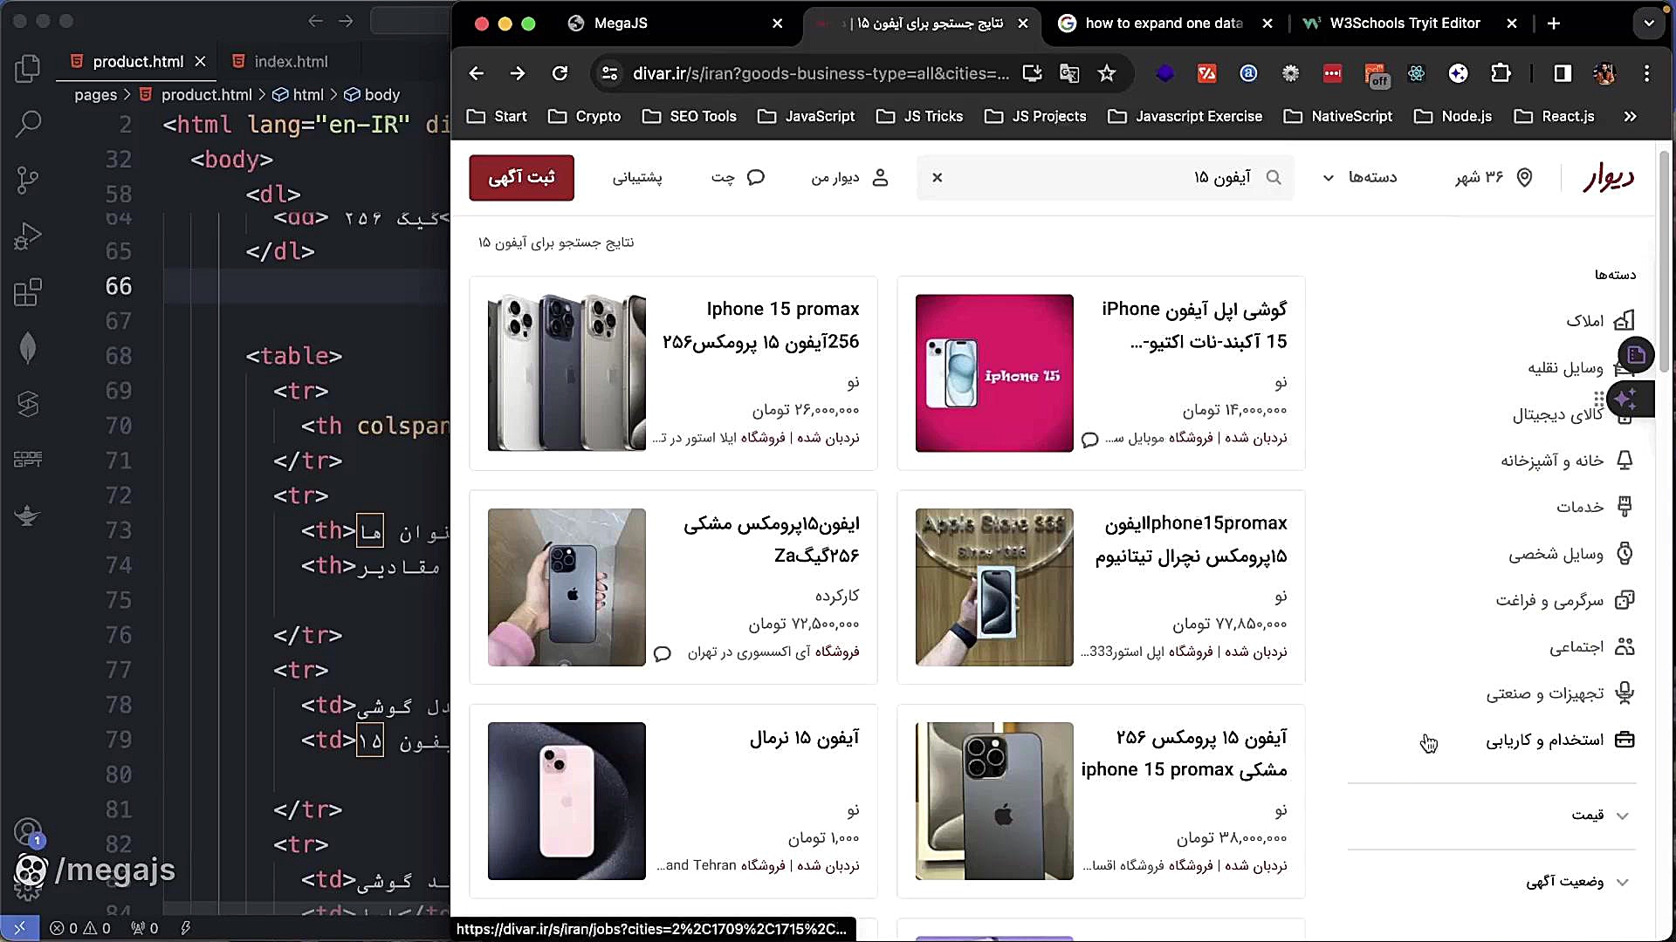Go back in the Chrome browser
This screenshot has height=942, width=1676.
coord(476,73)
